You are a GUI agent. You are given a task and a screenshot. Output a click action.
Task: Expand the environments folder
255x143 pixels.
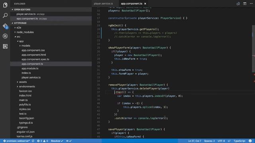click(x=51, y=87)
